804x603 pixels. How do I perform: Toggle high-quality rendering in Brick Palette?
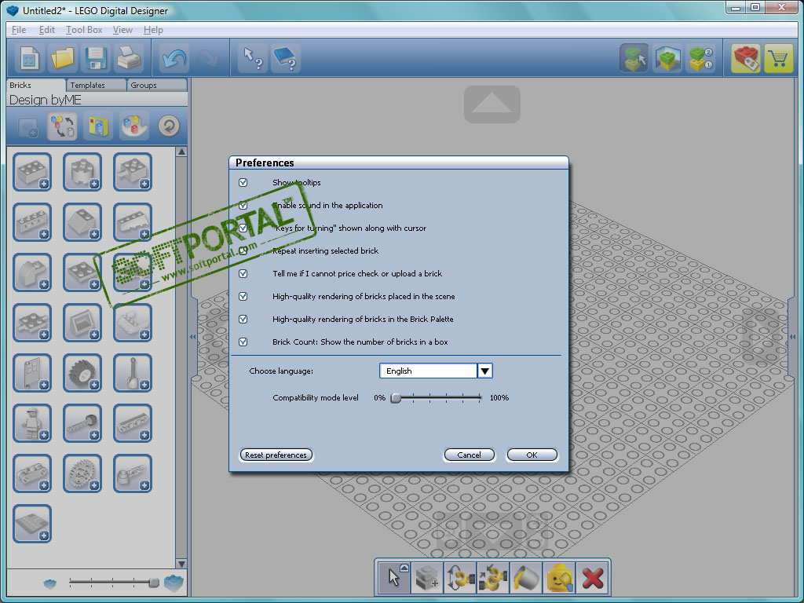[x=243, y=319]
